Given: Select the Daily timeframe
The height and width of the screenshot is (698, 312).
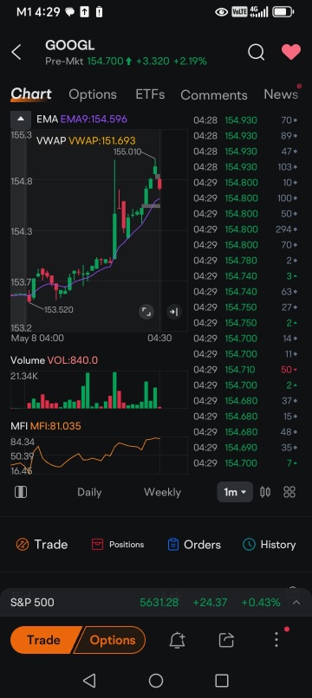Looking at the screenshot, I should (89, 492).
